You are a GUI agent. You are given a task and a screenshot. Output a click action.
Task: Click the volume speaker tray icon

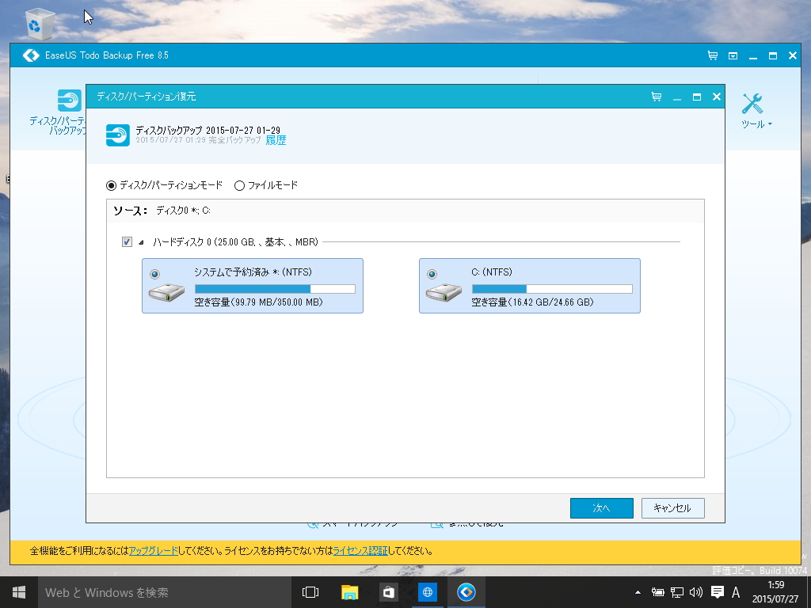click(696, 592)
